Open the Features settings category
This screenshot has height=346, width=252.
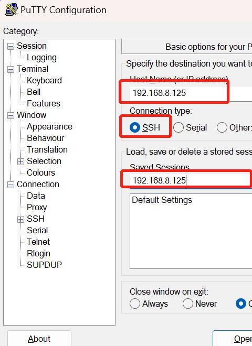point(44,103)
